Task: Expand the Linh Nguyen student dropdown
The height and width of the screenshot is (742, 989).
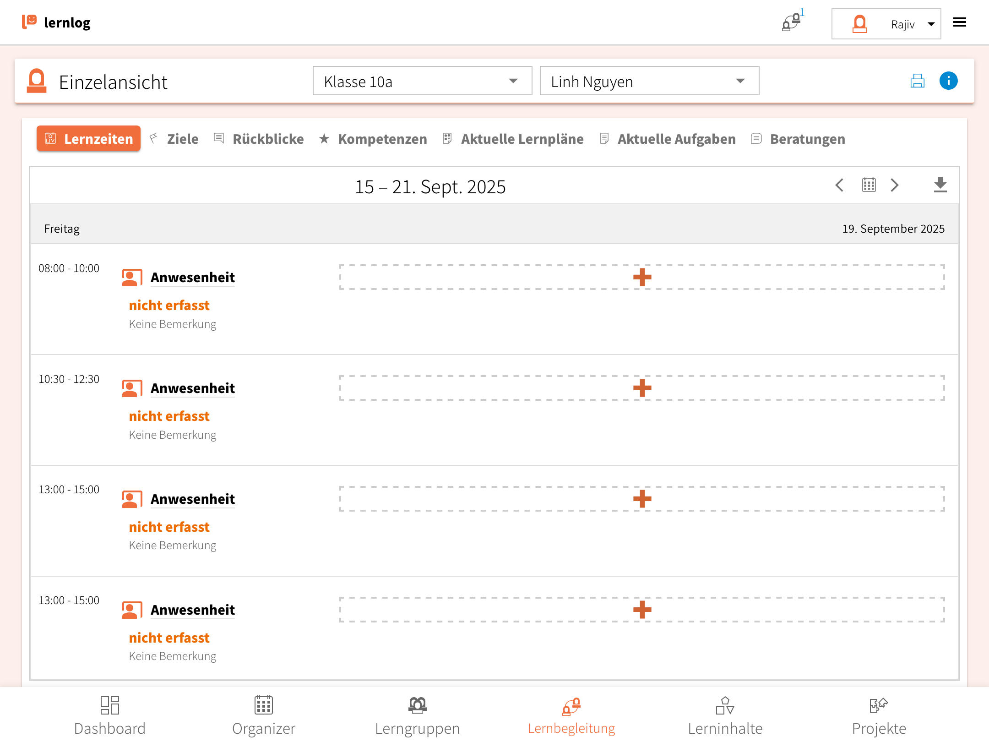Action: (649, 81)
